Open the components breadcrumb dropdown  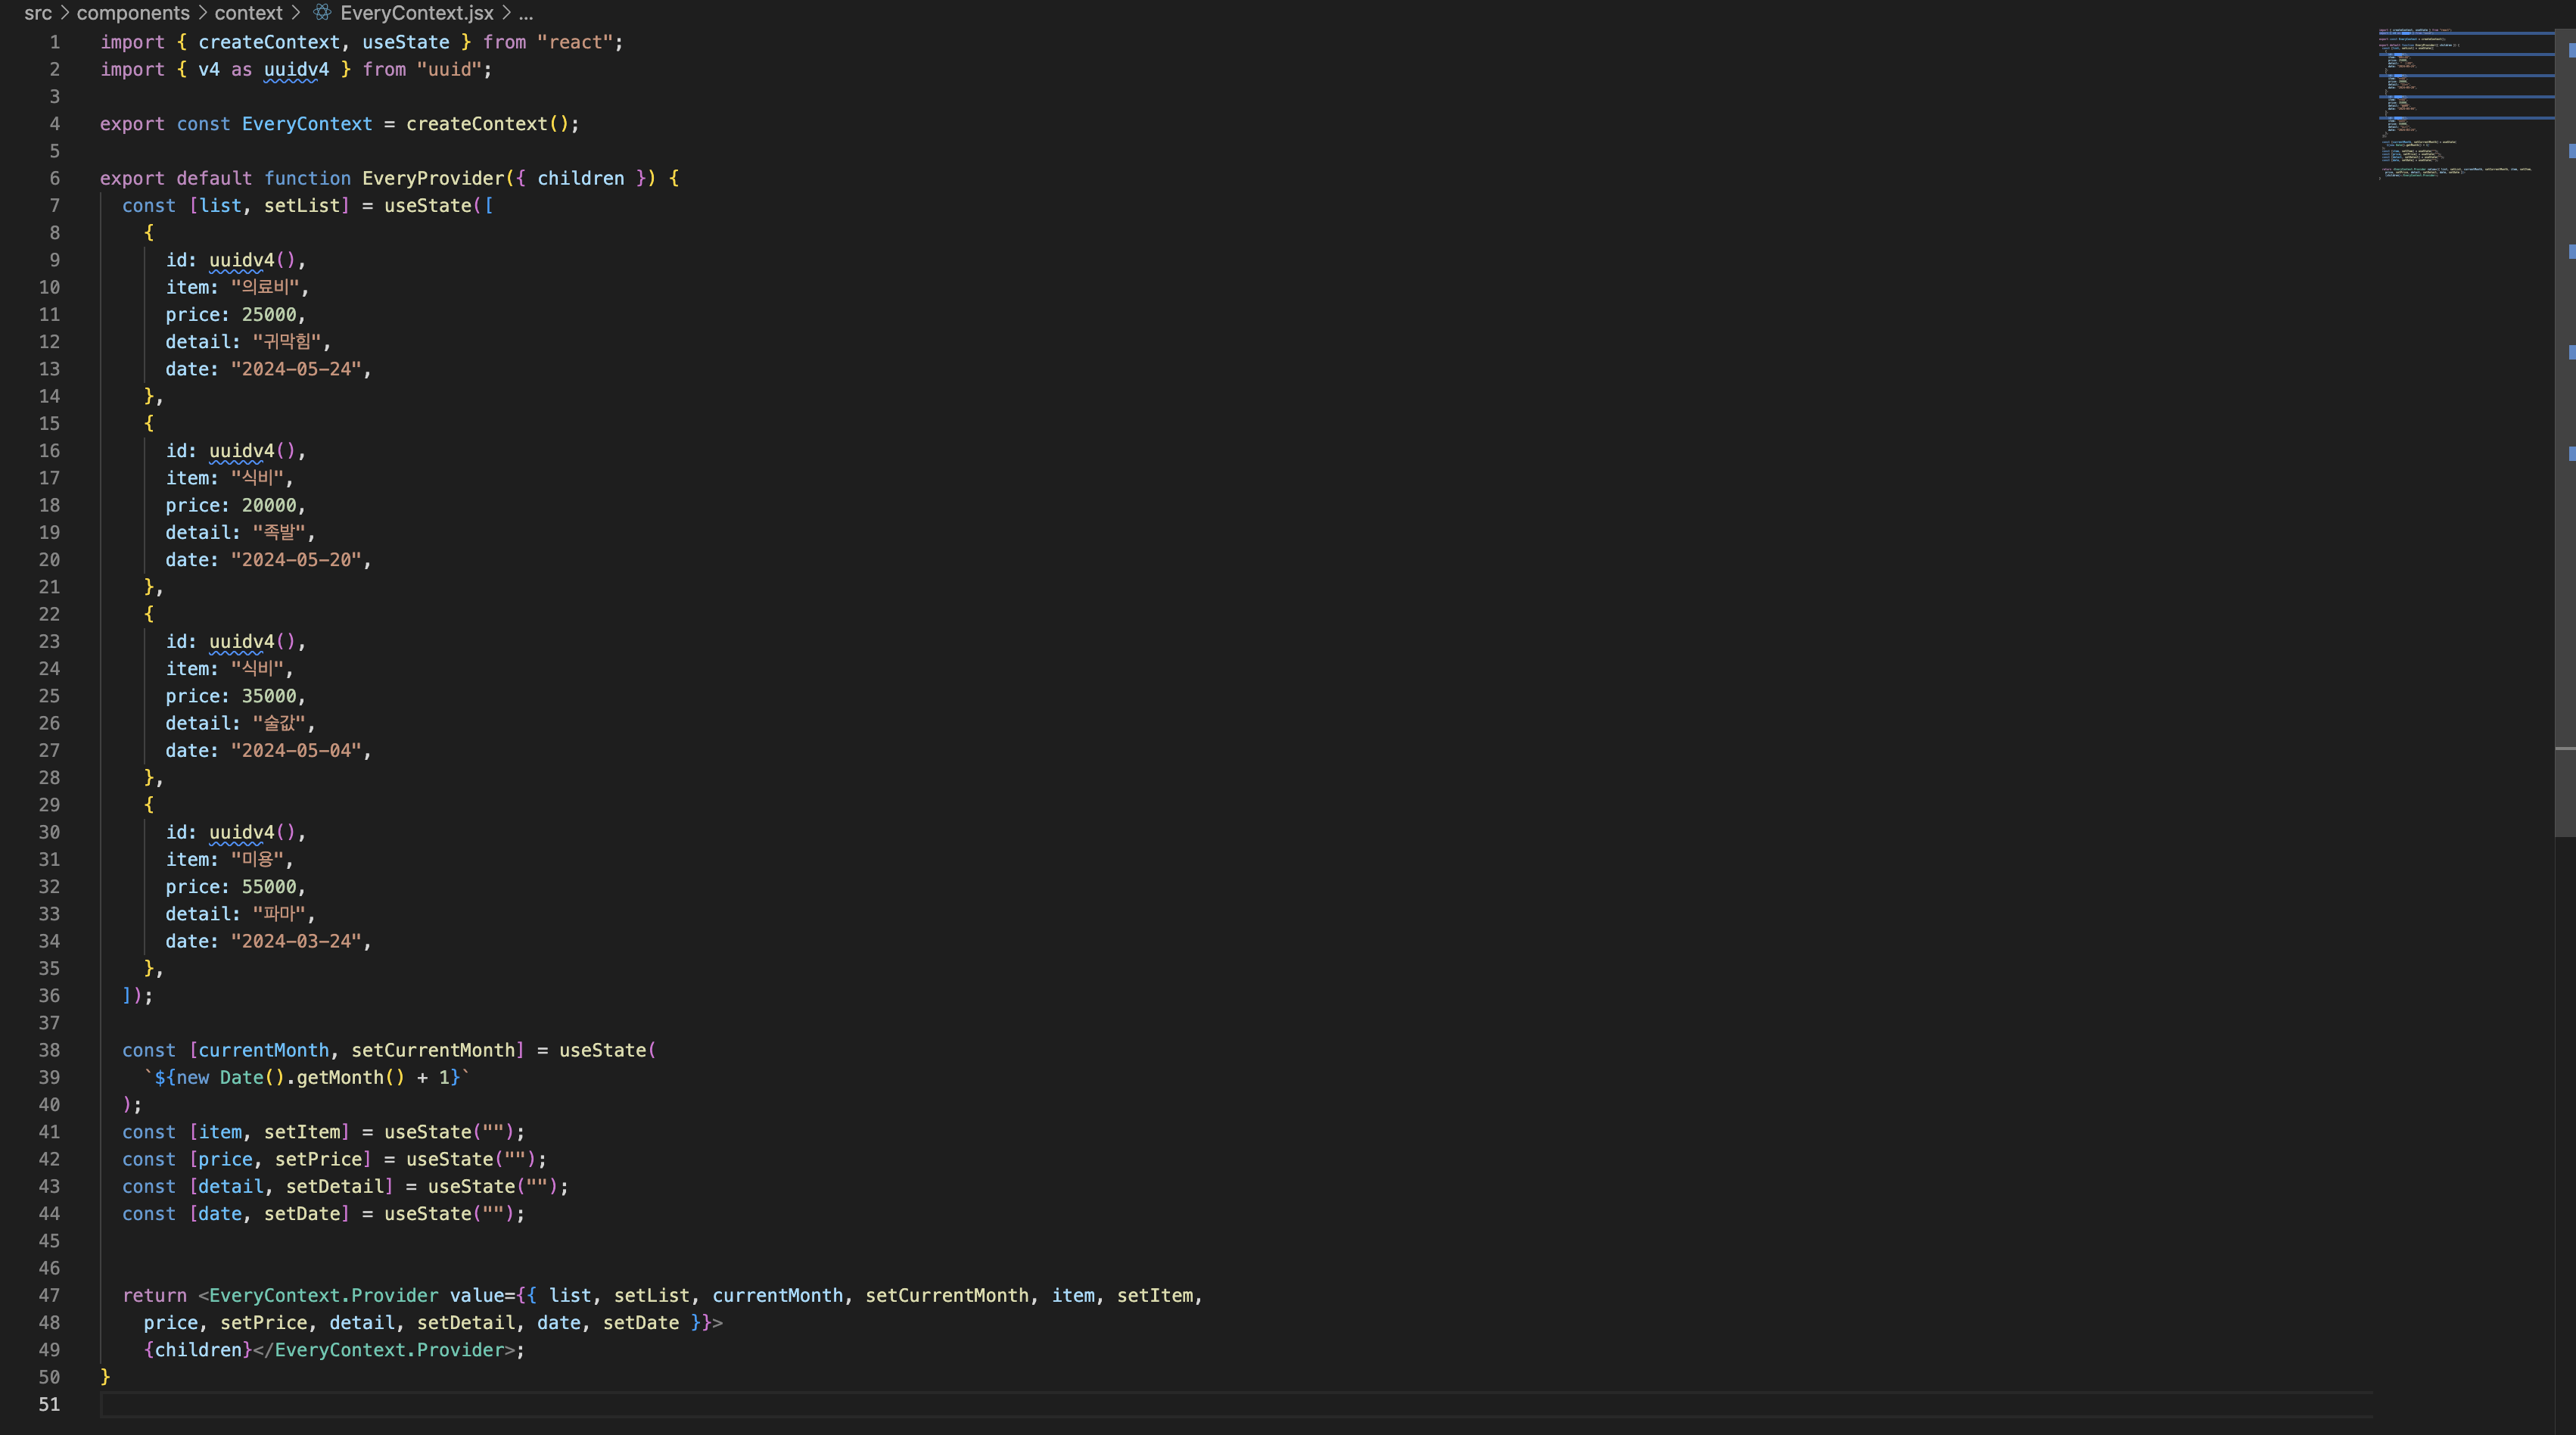(133, 13)
